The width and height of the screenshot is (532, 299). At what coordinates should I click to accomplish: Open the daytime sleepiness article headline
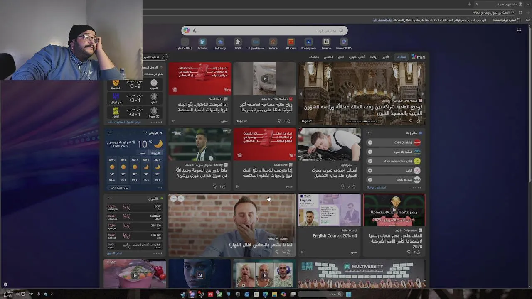261,245
